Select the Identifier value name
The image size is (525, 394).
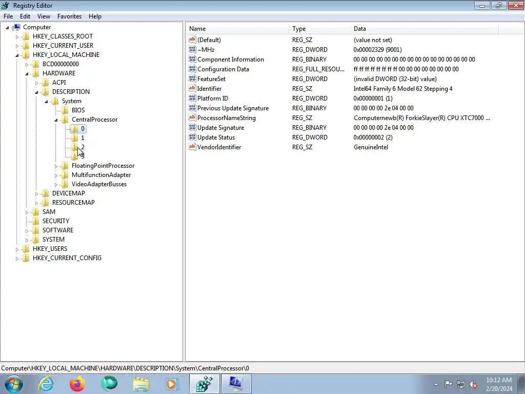[209, 88]
